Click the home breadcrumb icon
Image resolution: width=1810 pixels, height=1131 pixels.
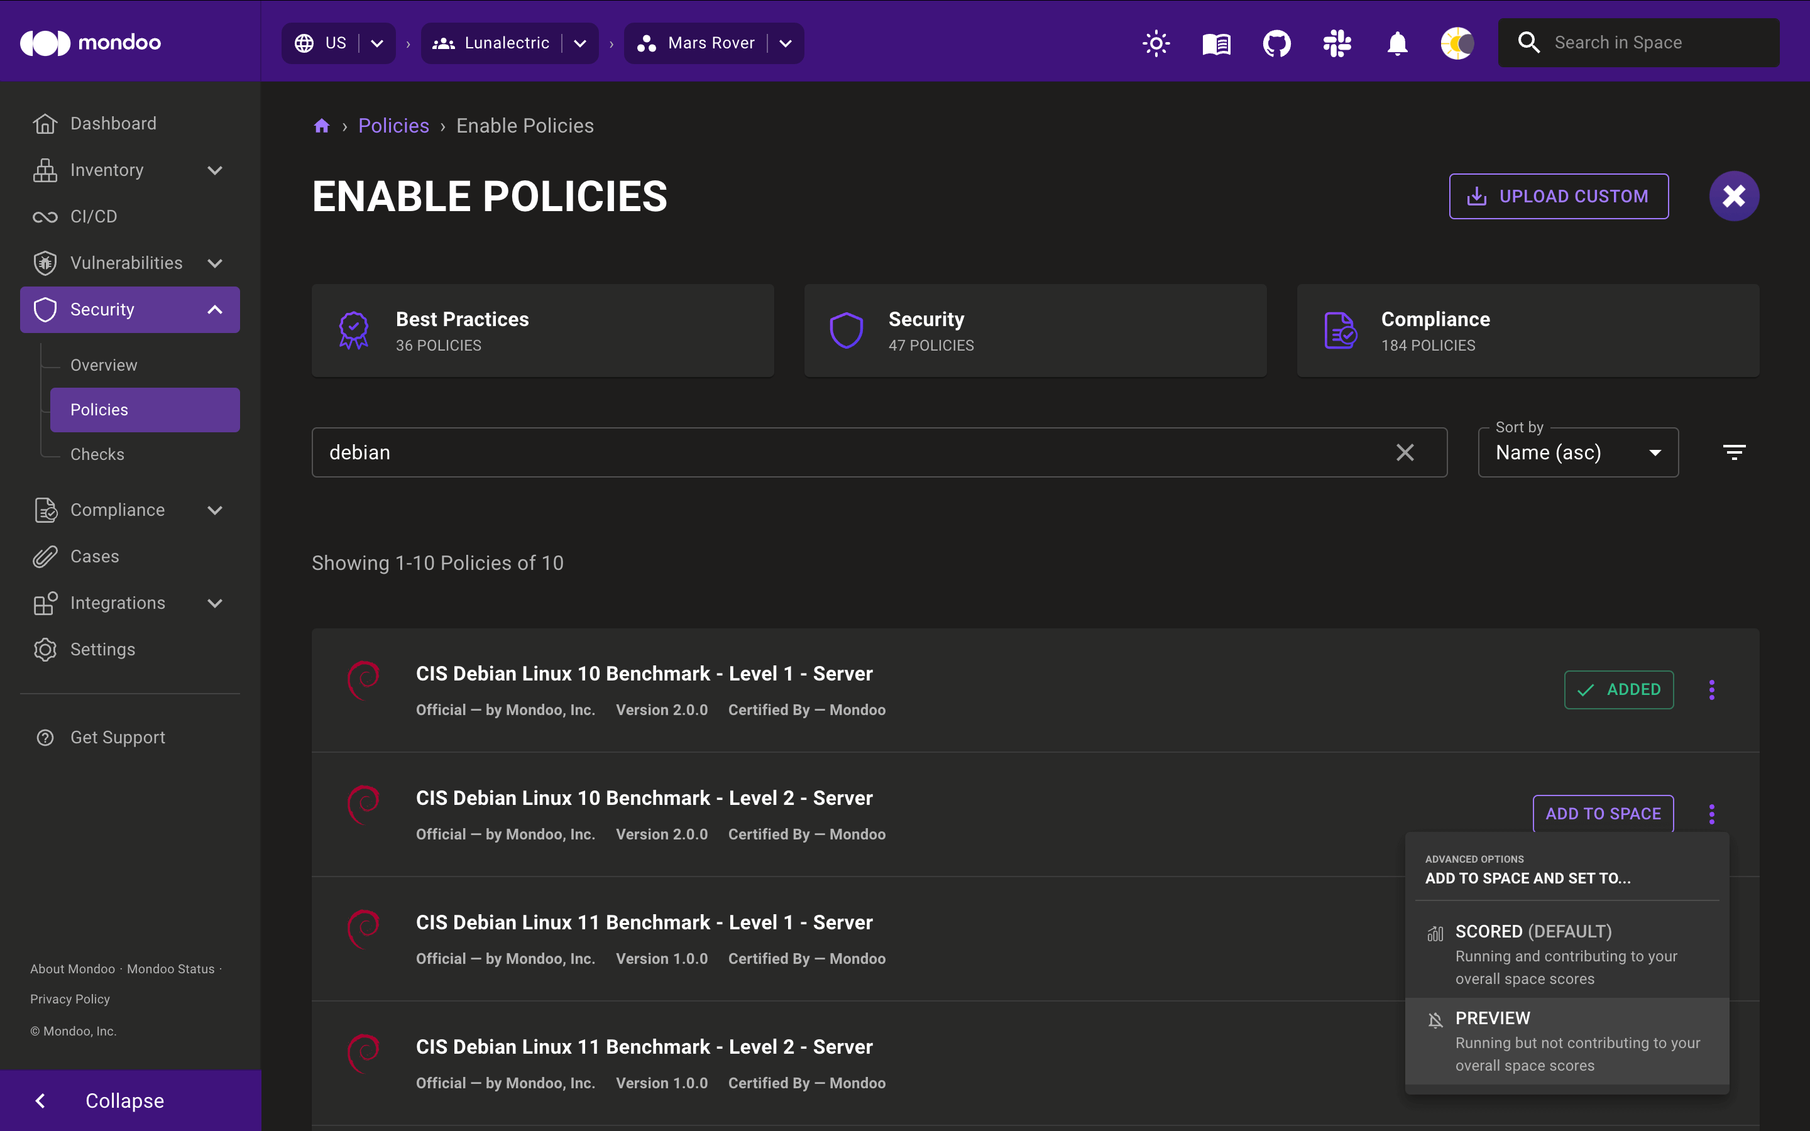pyautogui.click(x=322, y=126)
